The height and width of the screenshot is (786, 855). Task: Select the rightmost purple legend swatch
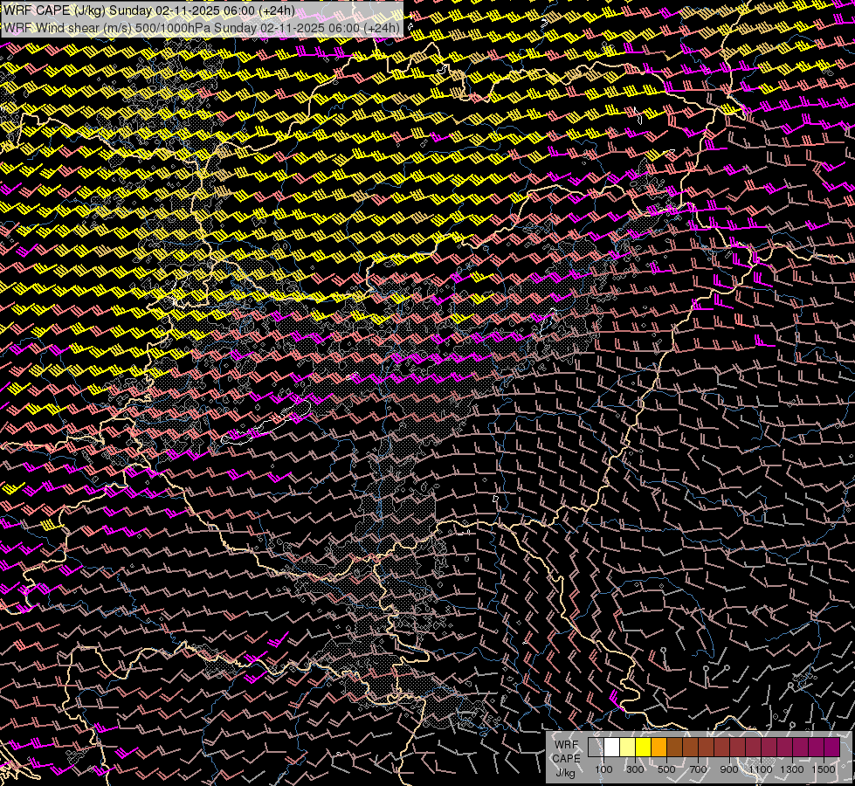831,748
